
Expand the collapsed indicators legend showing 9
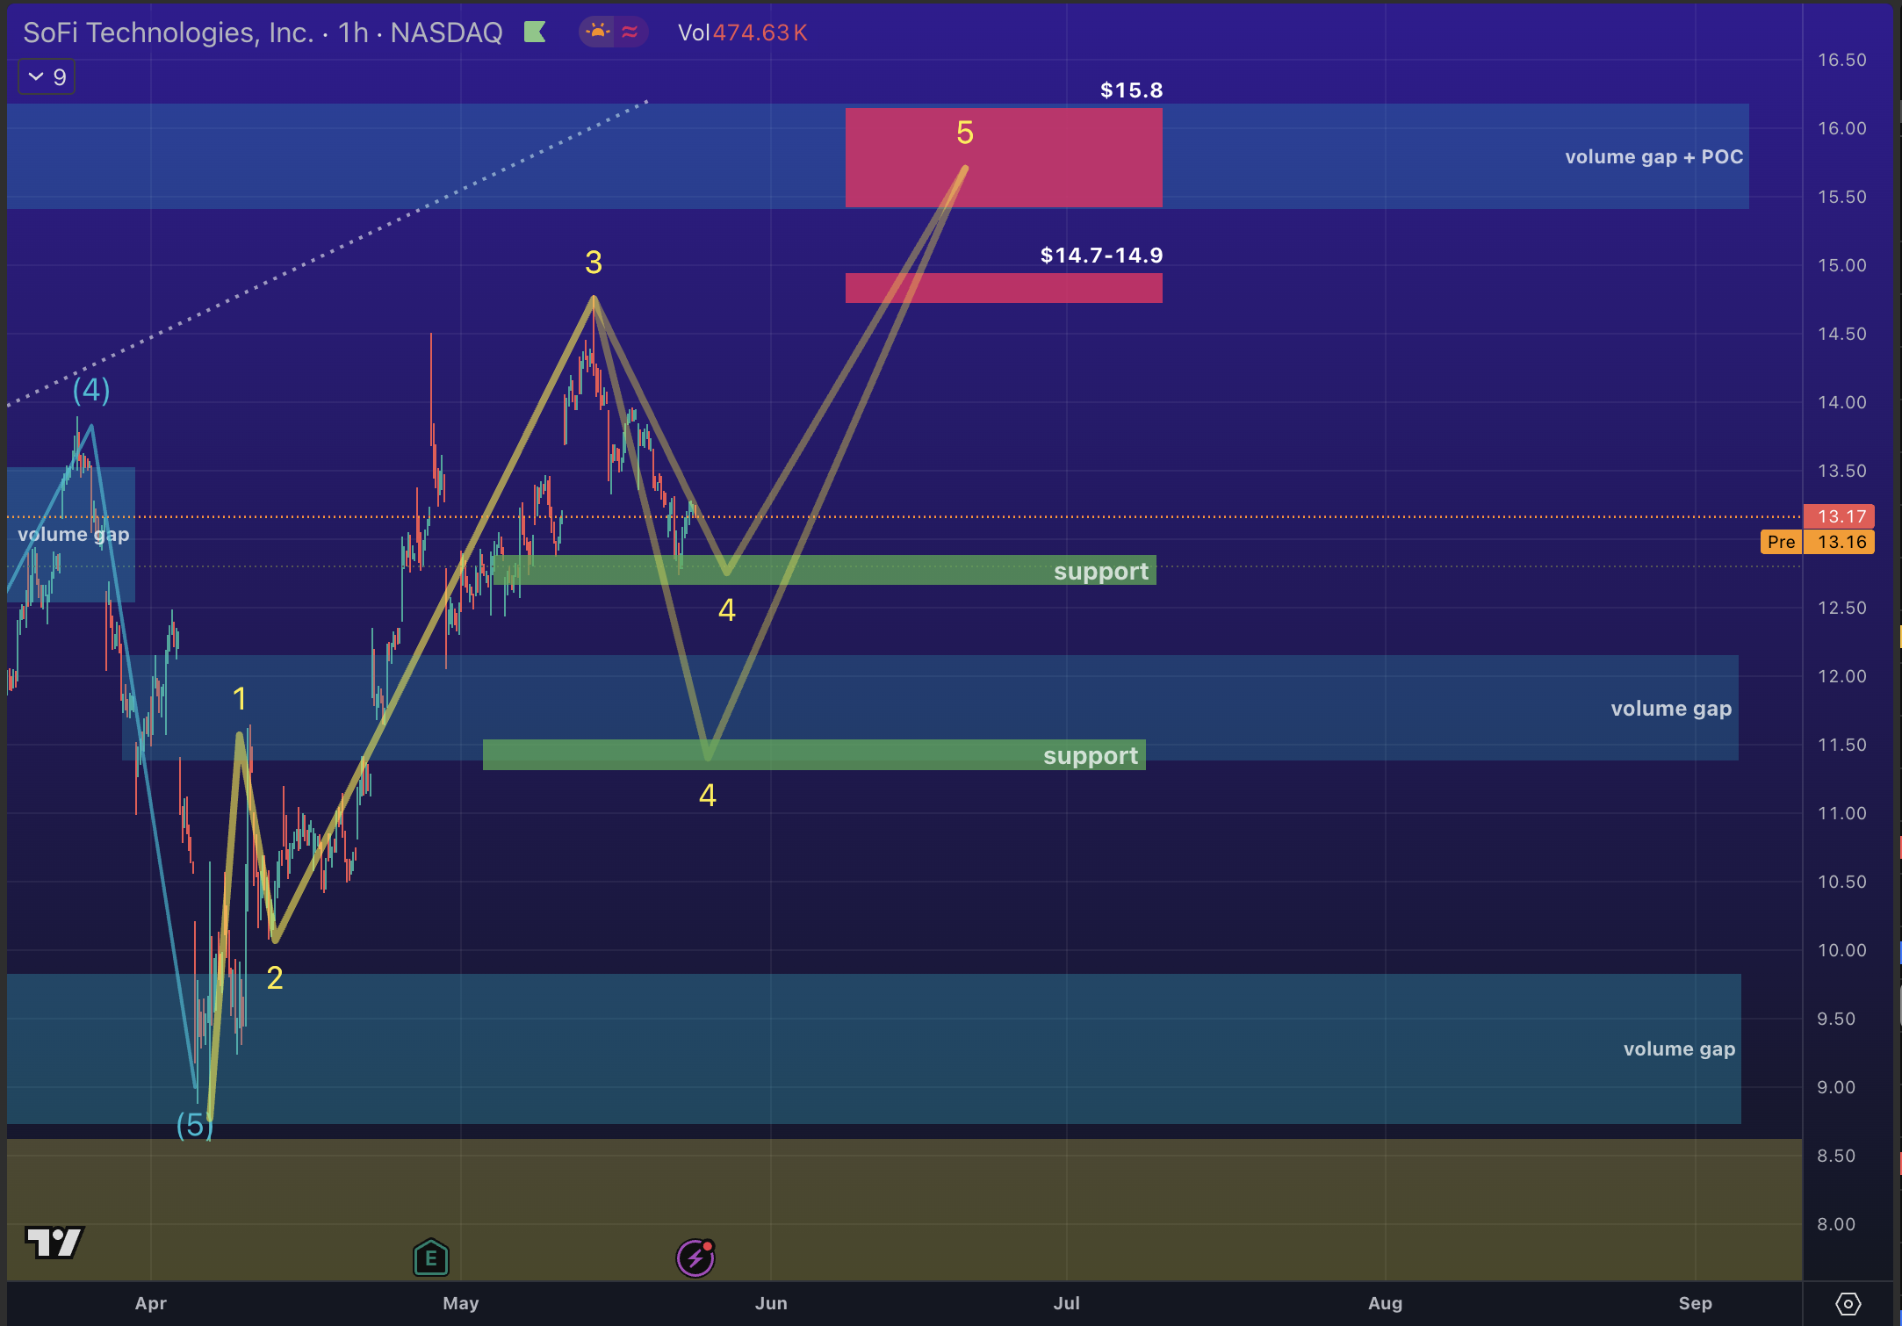click(47, 77)
